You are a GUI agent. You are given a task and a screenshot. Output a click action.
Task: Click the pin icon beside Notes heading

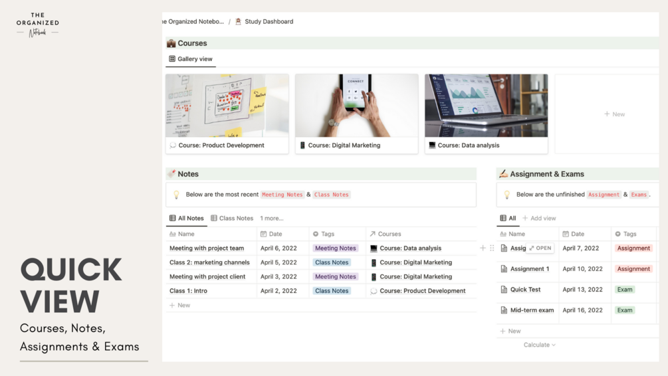tap(171, 174)
